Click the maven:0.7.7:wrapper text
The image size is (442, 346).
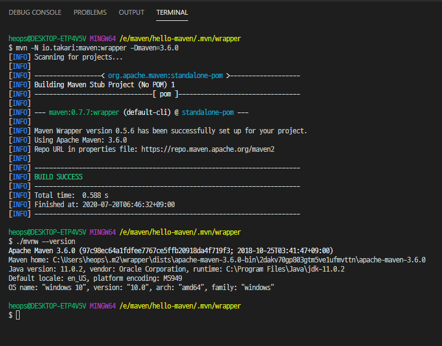(x=84, y=112)
